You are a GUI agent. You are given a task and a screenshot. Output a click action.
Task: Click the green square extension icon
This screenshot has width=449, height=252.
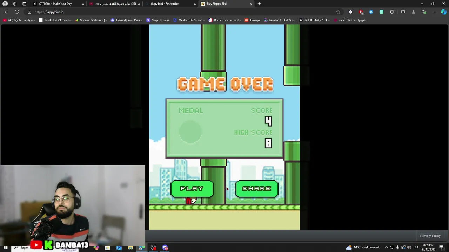point(381,12)
